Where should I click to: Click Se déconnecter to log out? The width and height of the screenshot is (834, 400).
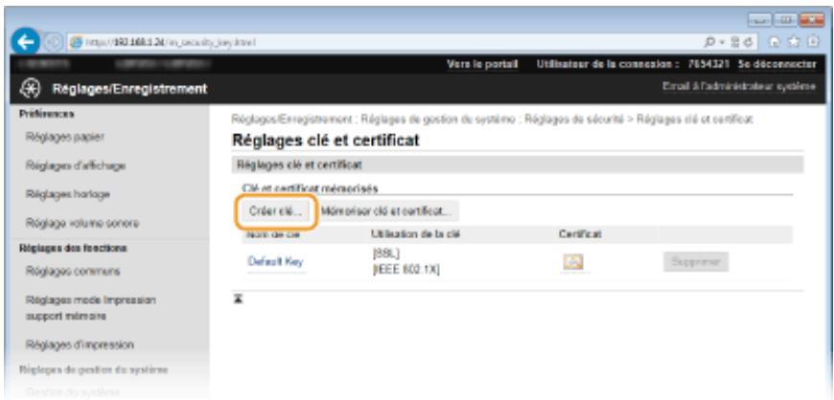click(x=776, y=64)
